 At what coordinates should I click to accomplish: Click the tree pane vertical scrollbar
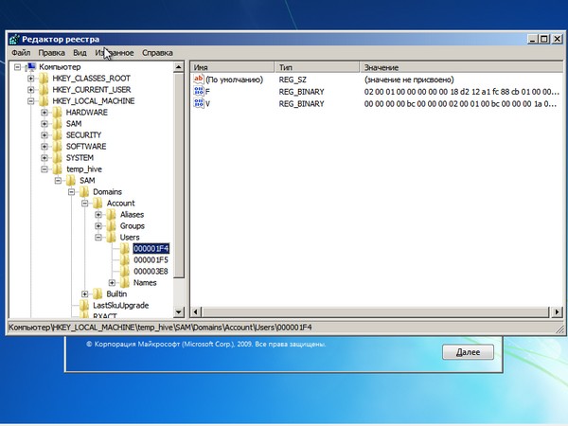180,189
